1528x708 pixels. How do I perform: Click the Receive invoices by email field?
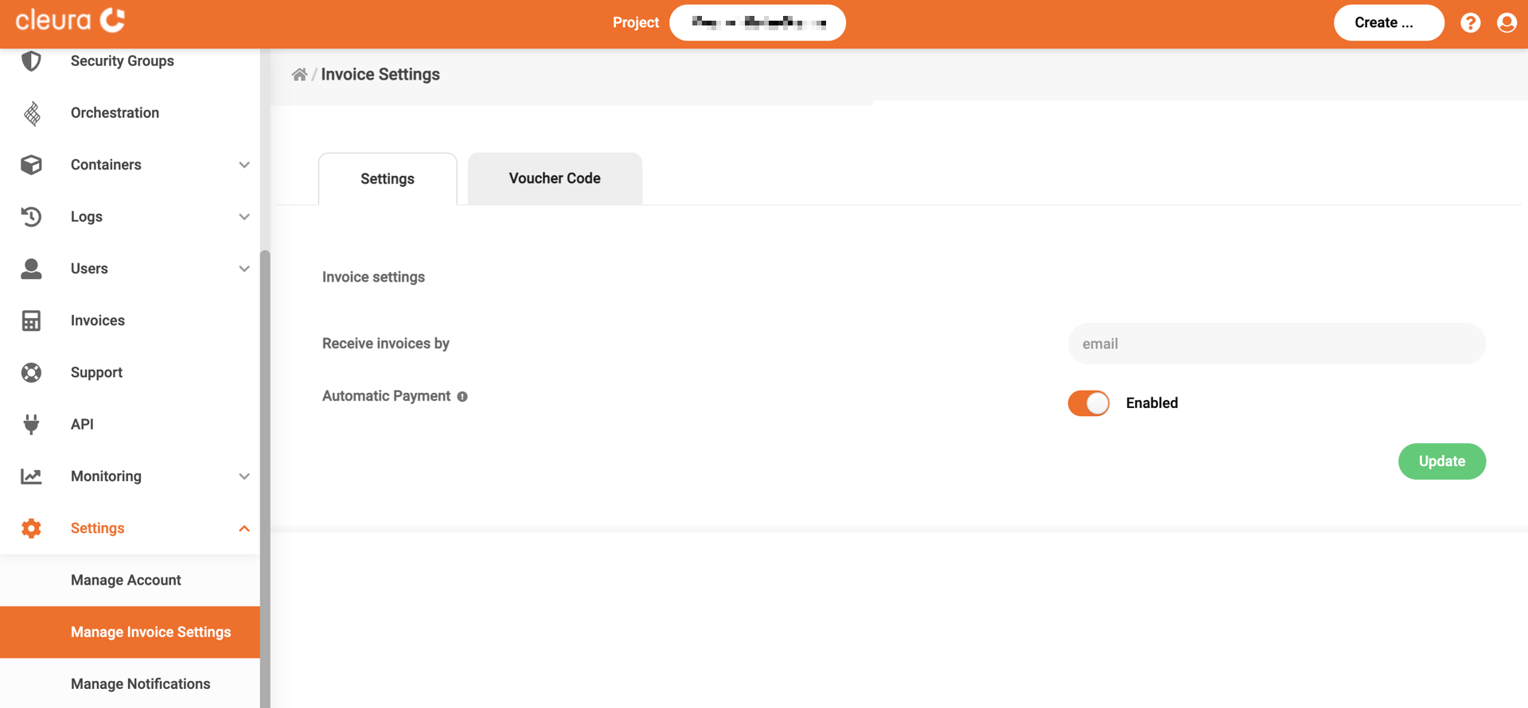click(x=1276, y=344)
